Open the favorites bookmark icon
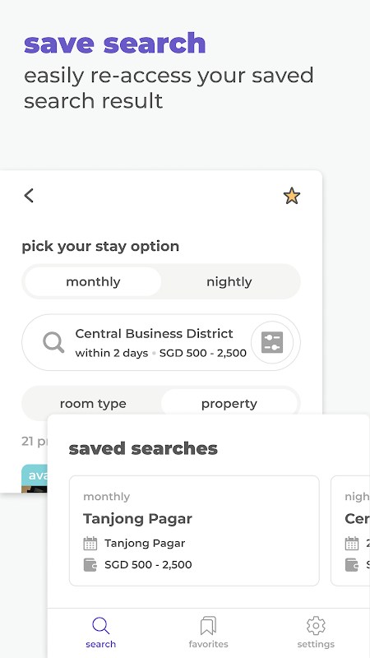Screen dimensions: 370x658 208,626
